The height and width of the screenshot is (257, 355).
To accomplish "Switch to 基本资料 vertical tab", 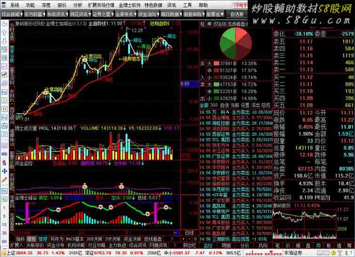I will click(x=12, y=76).
